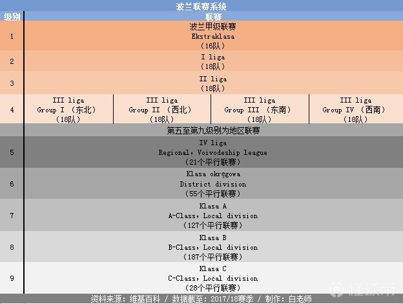This screenshot has height=304, width=403.
Task: Click the Klasa A Local division cell
Action: coord(212,215)
